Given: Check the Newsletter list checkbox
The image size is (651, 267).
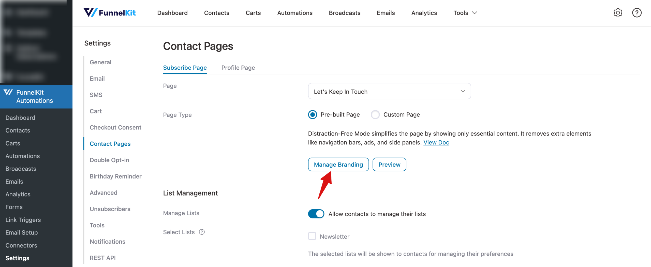Looking at the screenshot, I should coord(312,236).
